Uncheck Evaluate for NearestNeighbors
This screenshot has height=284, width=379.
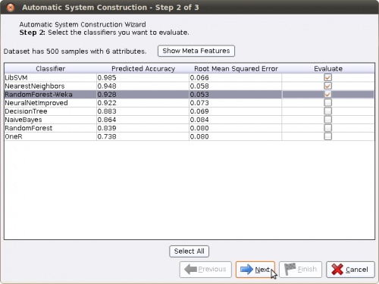[327, 86]
